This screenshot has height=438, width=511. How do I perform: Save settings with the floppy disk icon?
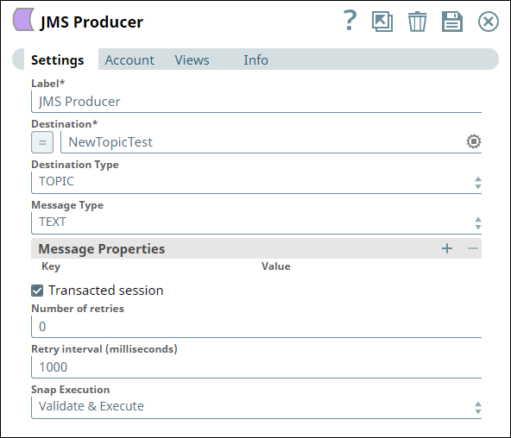(x=452, y=22)
